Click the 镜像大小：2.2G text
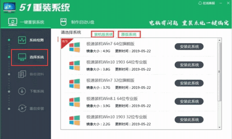Viewport: 232px width, 139px height. point(98,124)
